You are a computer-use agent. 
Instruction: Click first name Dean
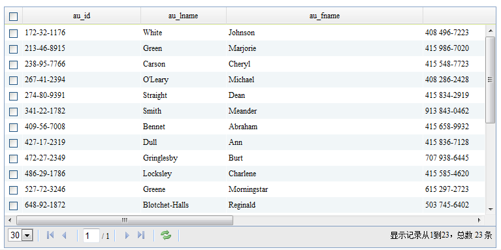click(236, 95)
